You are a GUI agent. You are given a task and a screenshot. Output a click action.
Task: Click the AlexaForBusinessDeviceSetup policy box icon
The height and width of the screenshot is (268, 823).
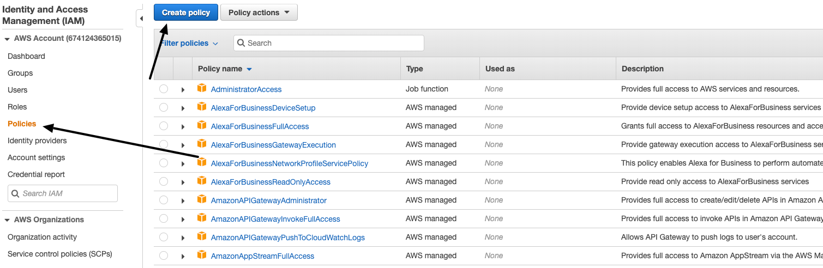click(x=202, y=107)
